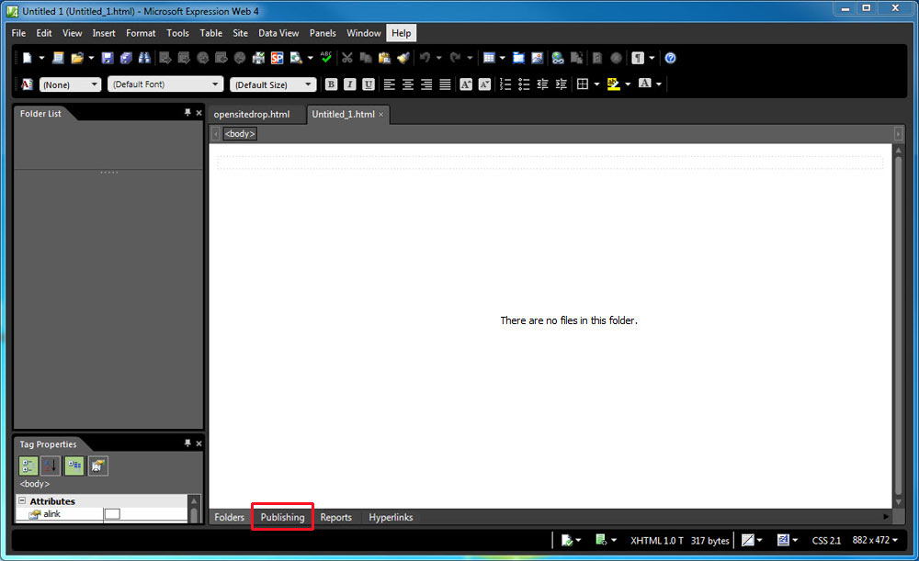Expand the Borders dropdown arrow
This screenshot has width=919, height=561.
pos(596,84)
